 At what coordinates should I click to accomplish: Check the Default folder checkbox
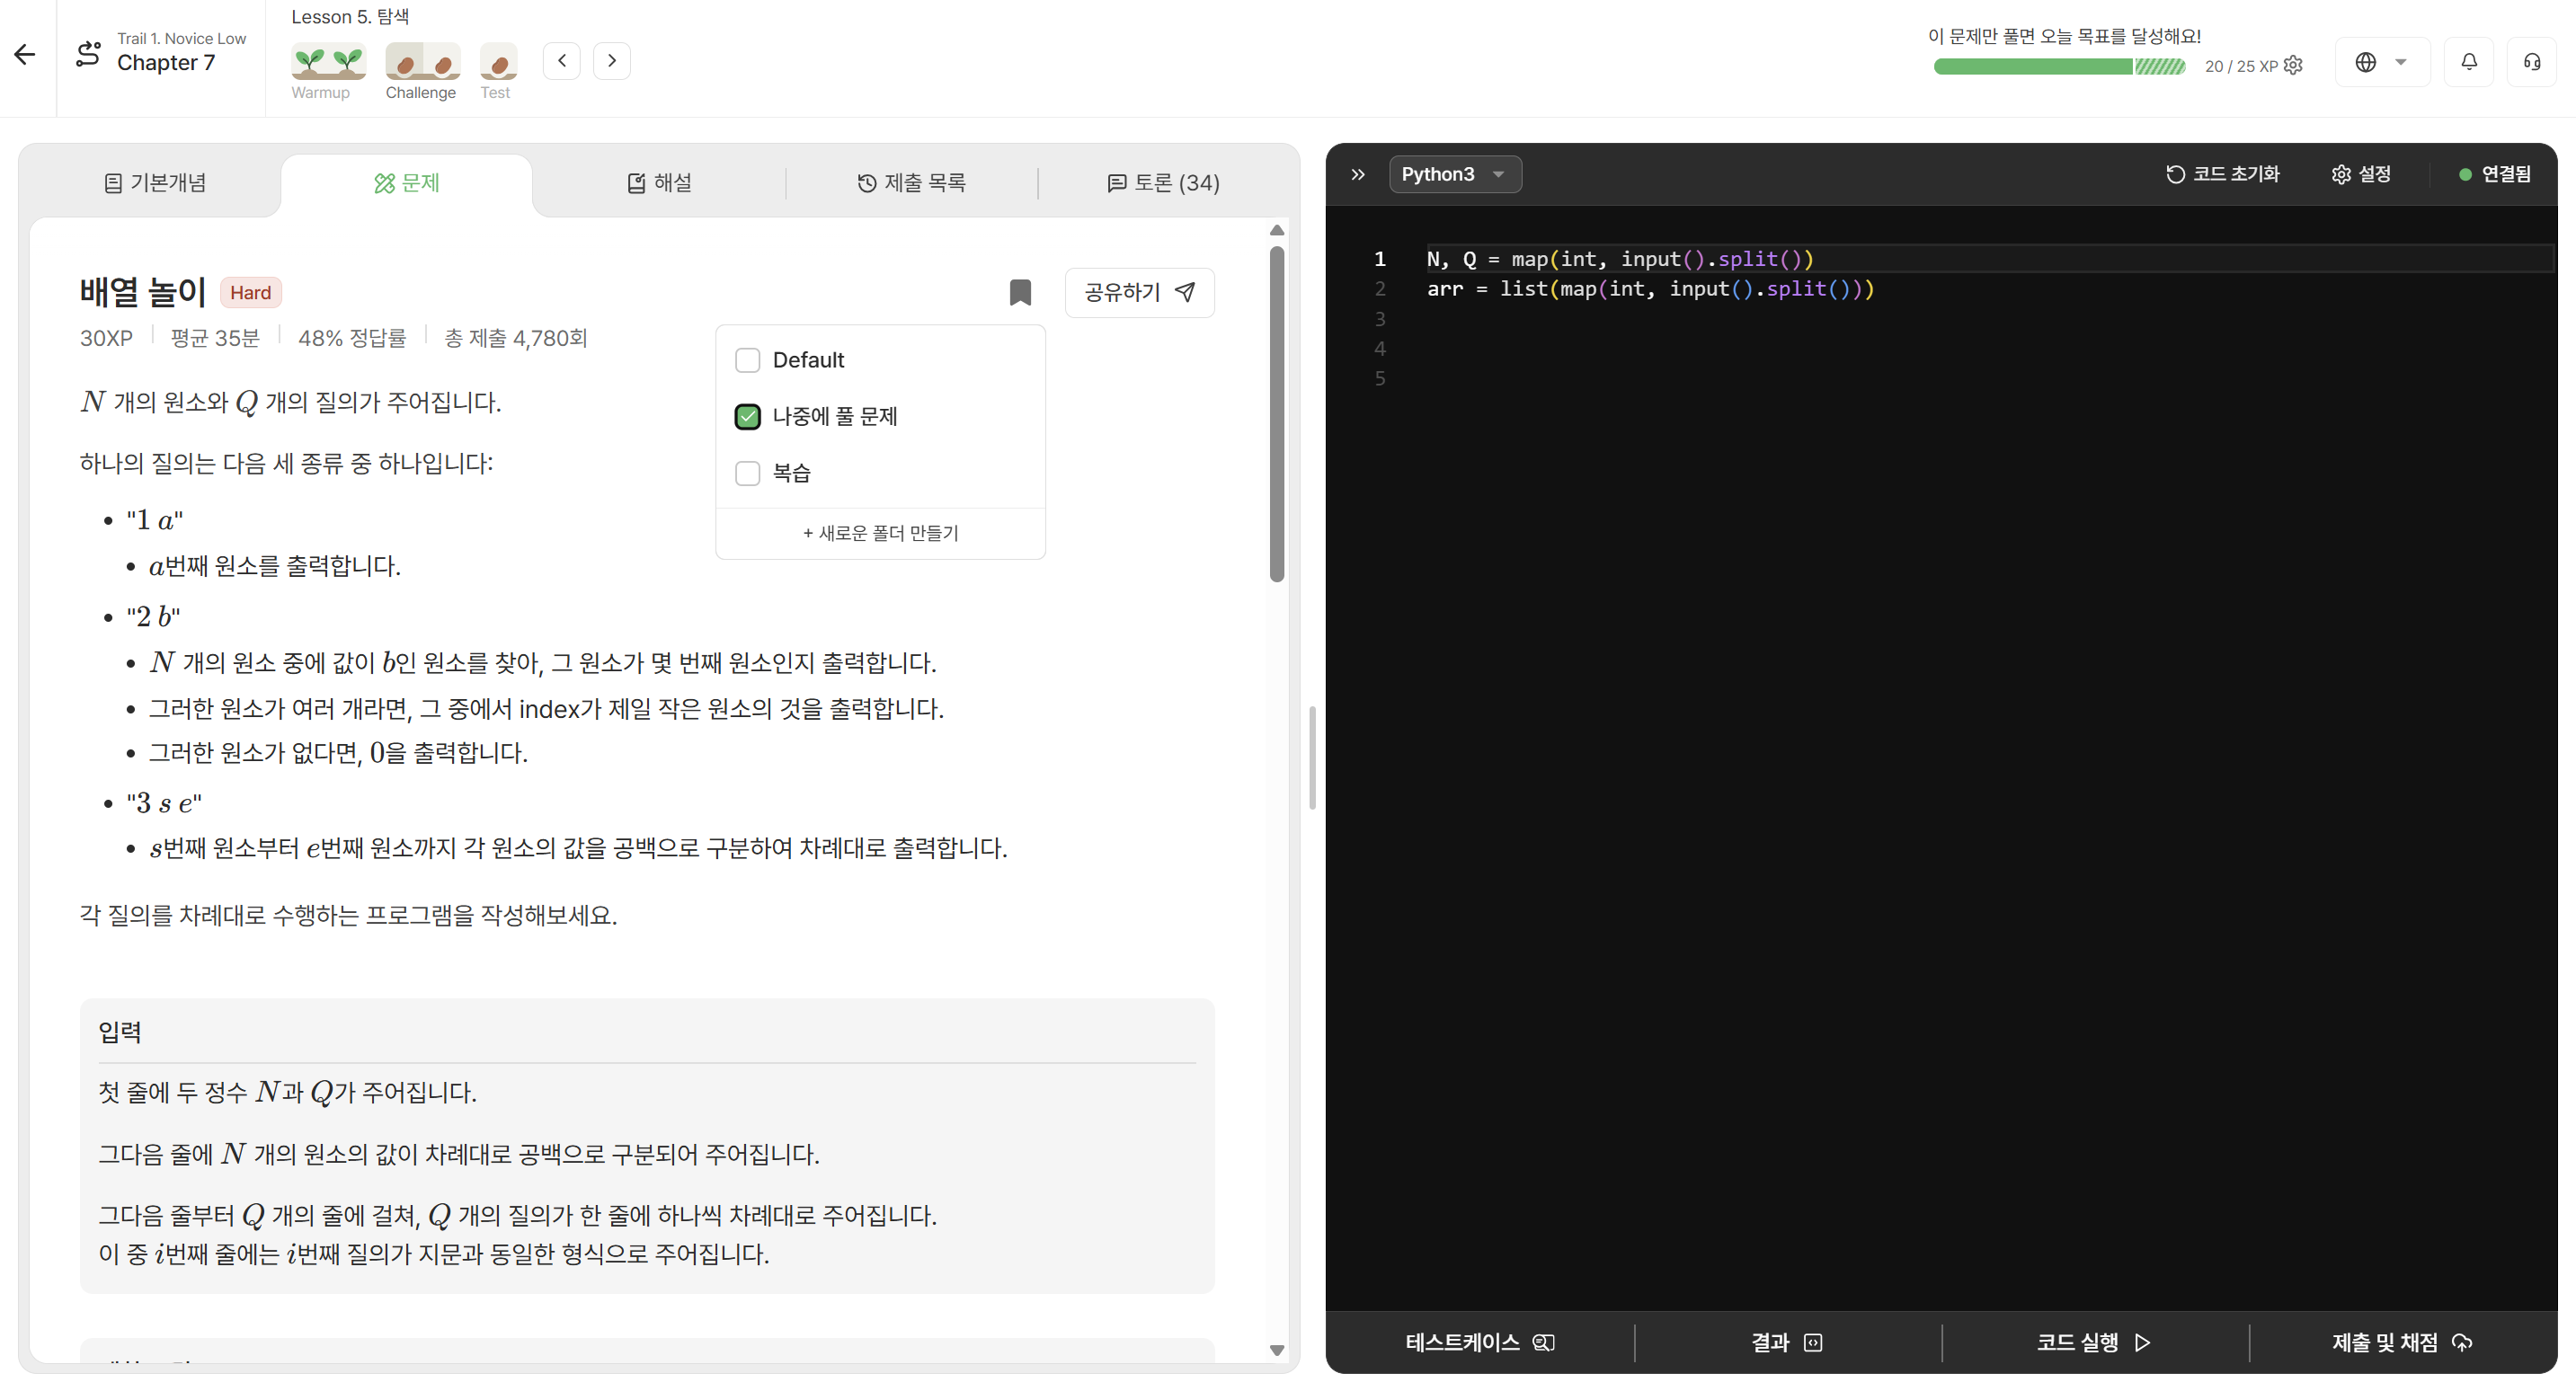coord(748,360)
